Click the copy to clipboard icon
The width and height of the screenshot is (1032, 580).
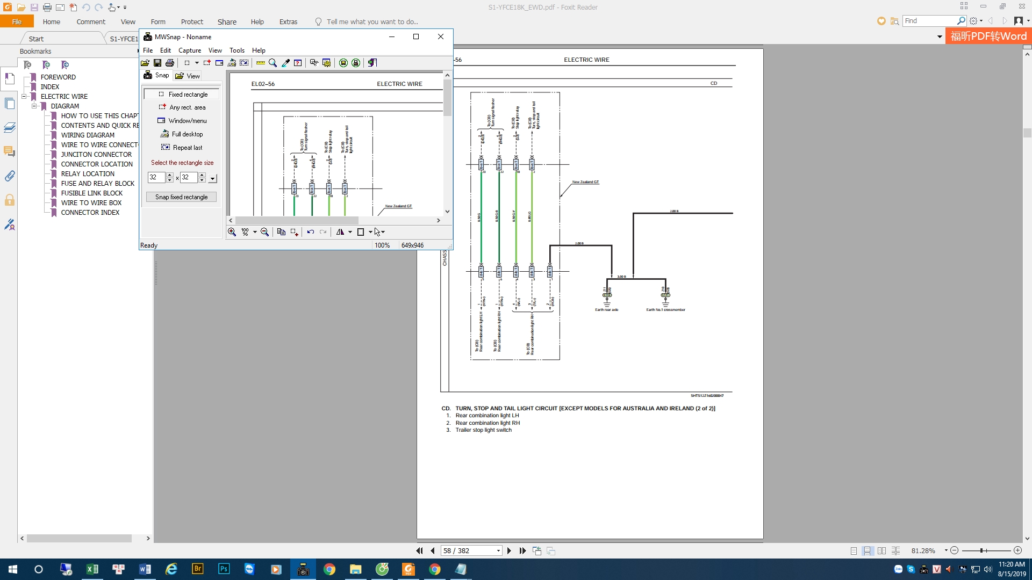point(281,232)
